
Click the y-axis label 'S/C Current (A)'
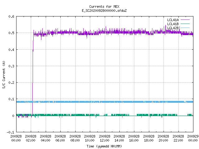[x=4, y=75]
